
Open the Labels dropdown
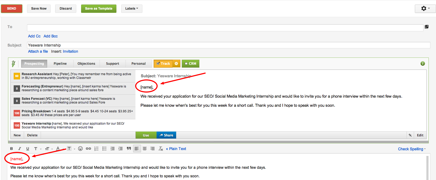(132, 9)
